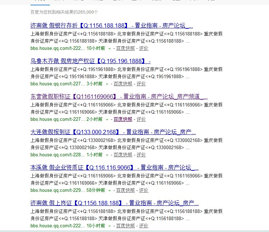This screenshot has height=232, width=269.
Task: Expand the arrow beside 1小时前
Action: 107,155
